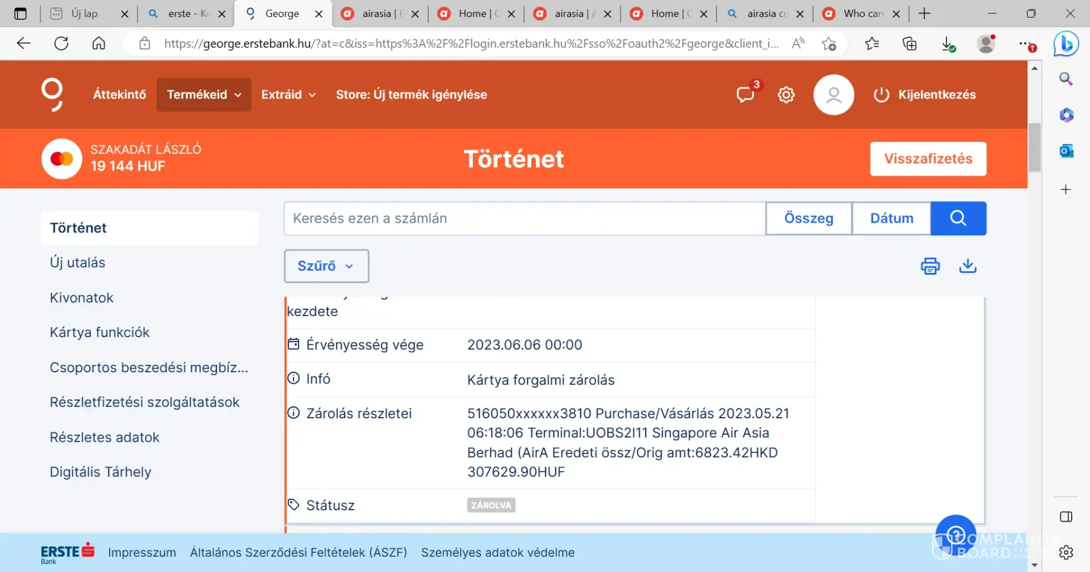
Task: Open the browser favorites list
Action: pyautogui.click(x=872, y=43)
